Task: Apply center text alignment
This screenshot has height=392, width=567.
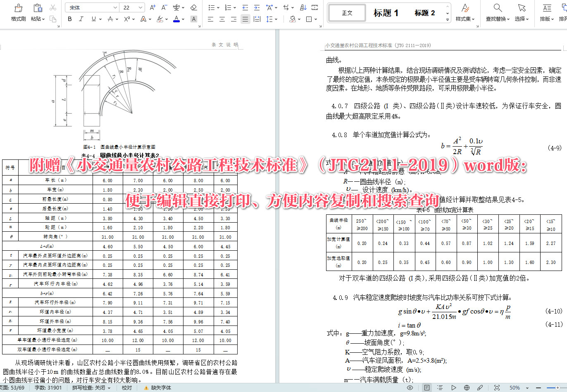Action: pos(222,19)
